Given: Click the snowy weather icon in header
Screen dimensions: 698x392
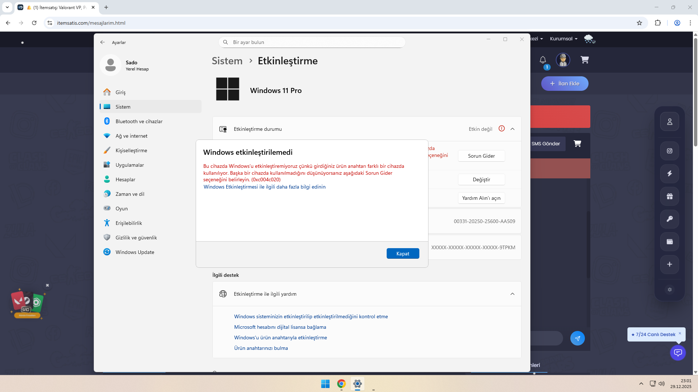Looking at the screenshot, I should click(589, 39).
